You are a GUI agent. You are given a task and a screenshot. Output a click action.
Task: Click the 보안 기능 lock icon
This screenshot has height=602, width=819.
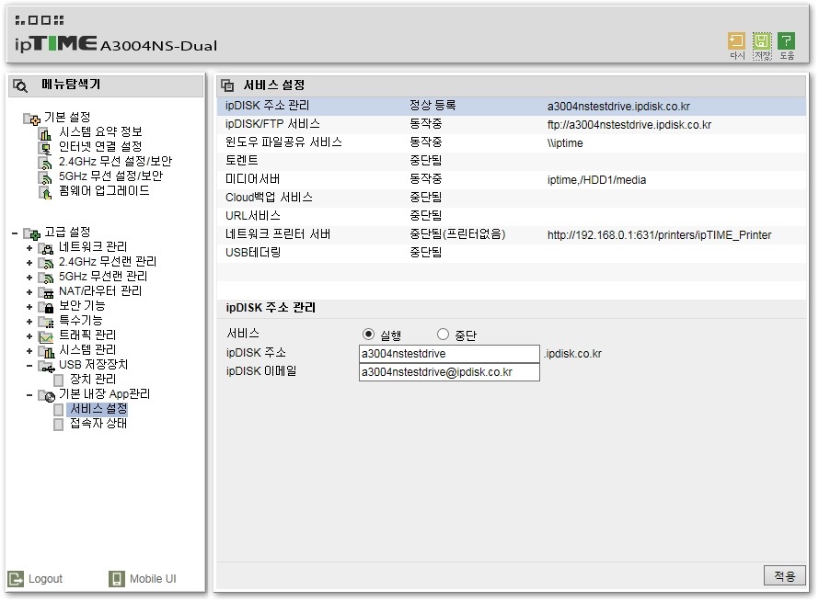46,307
